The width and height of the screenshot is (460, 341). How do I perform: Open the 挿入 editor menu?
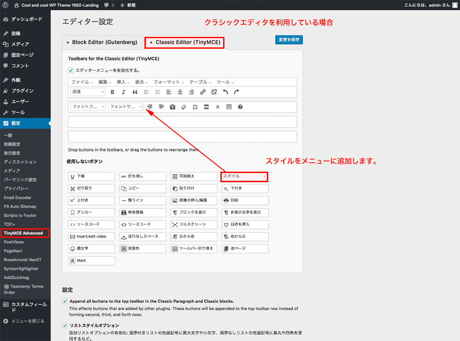point(123,82)
